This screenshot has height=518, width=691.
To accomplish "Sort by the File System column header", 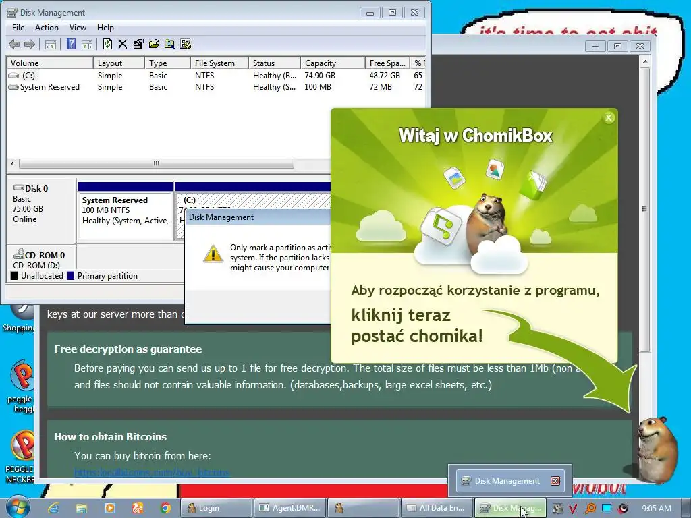I will [219, 63].
